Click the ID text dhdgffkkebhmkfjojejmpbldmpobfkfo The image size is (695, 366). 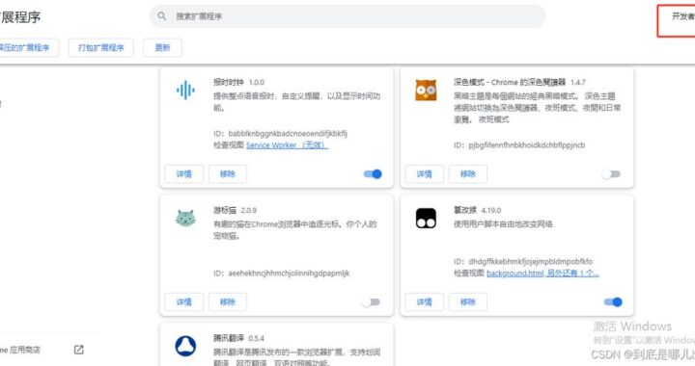point(531,262)
